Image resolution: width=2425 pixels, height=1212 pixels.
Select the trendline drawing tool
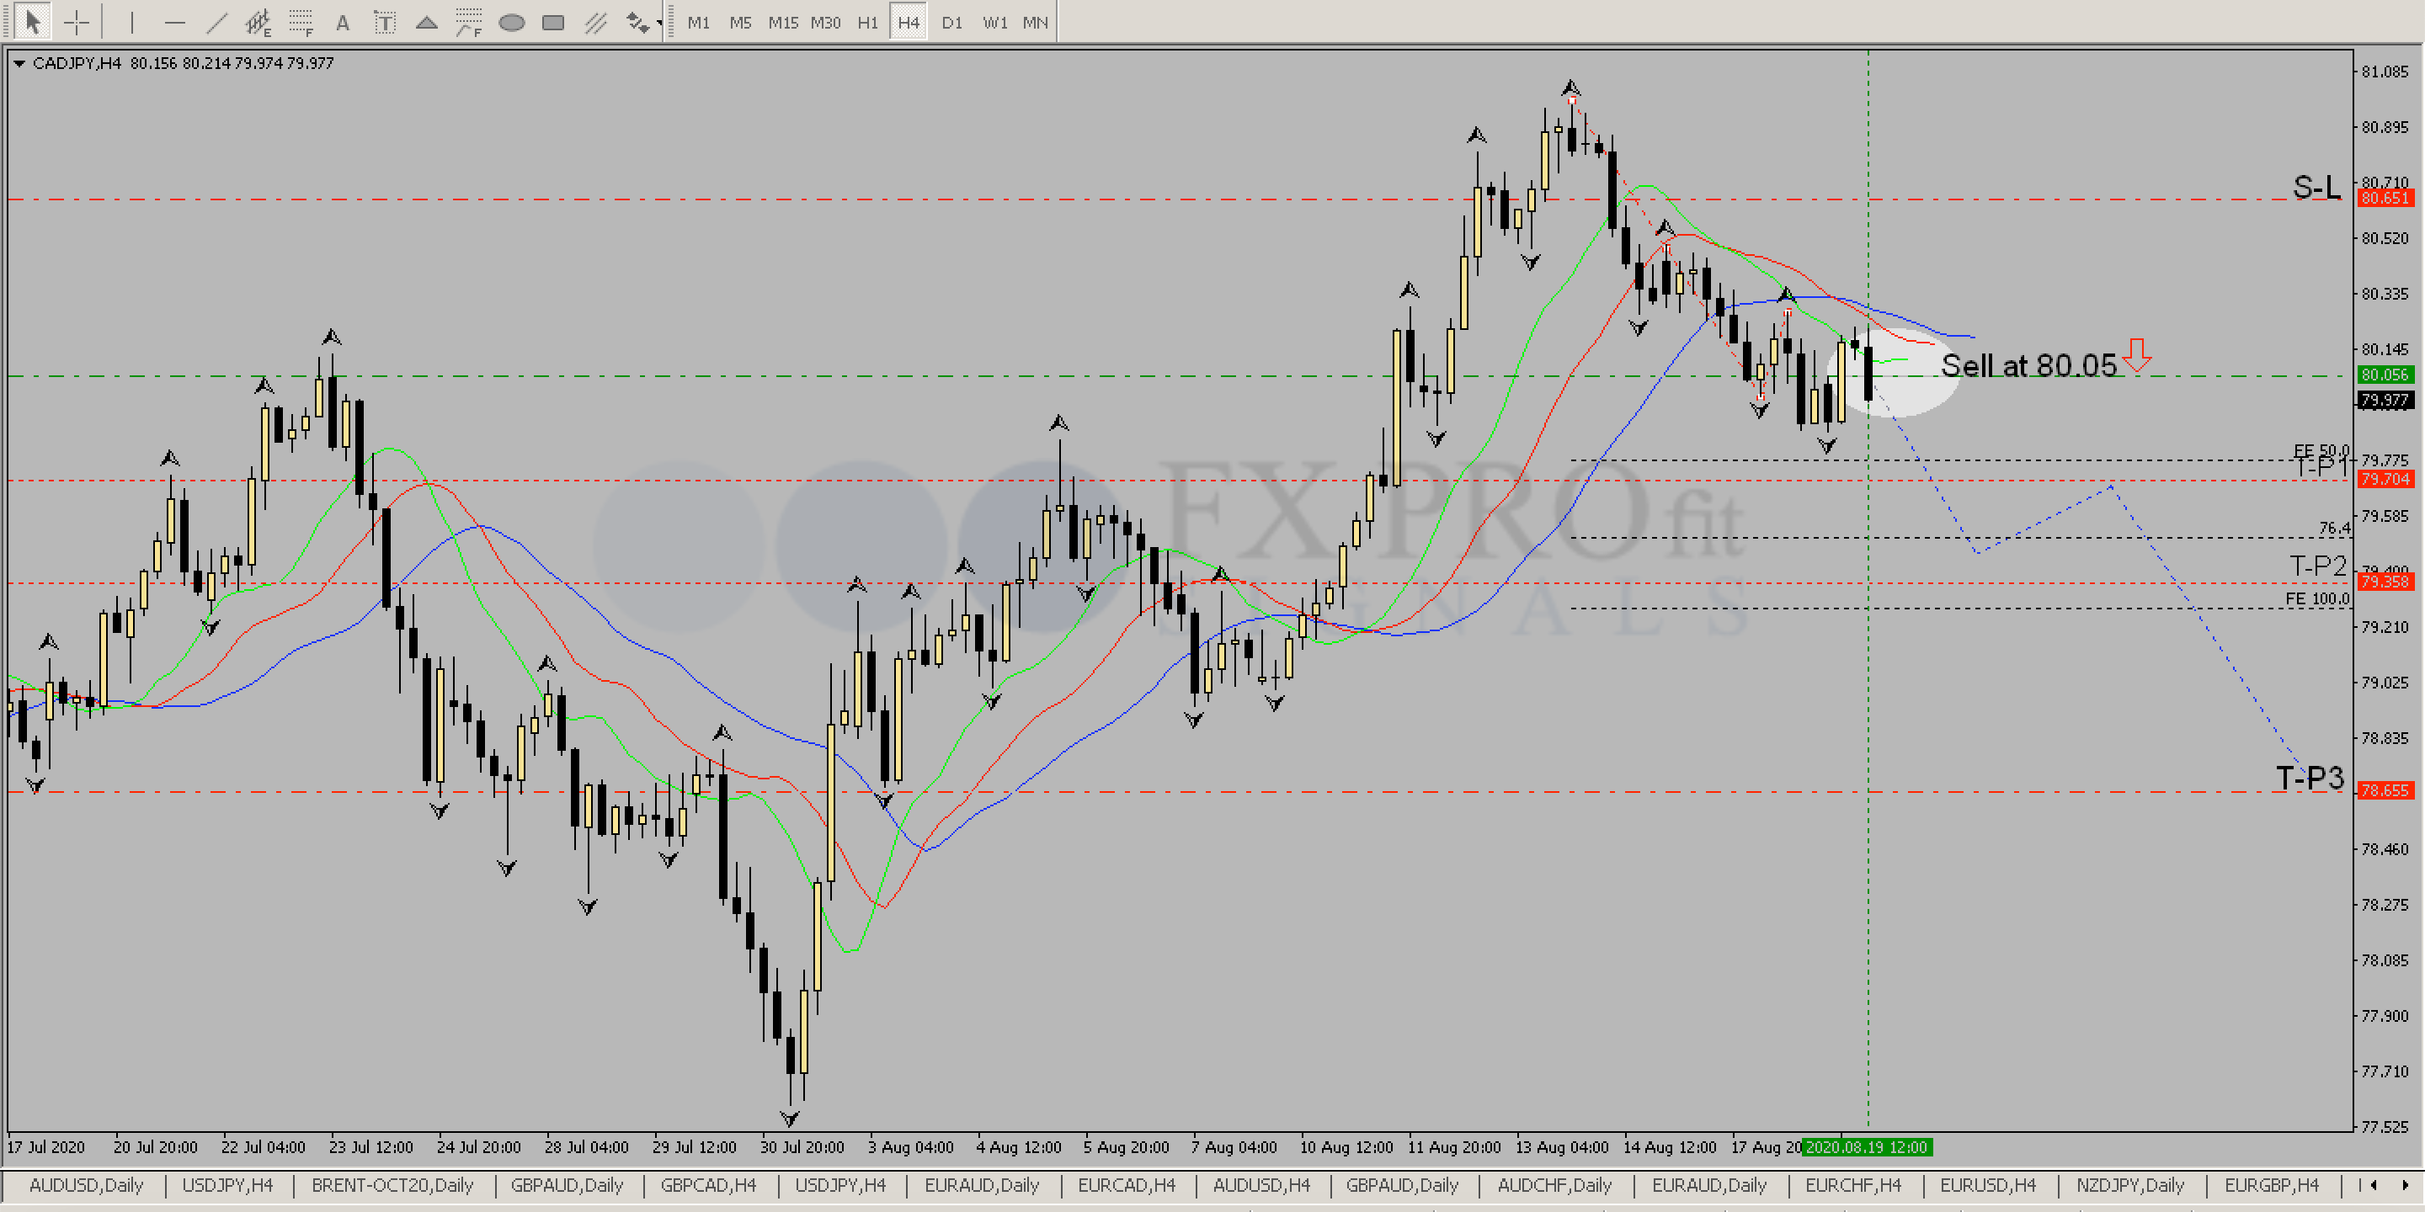pyautogui.click(x=216, y=22)
